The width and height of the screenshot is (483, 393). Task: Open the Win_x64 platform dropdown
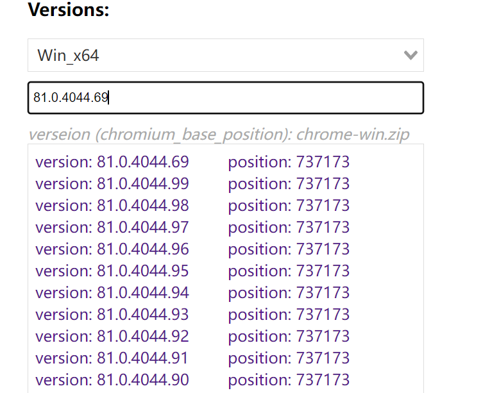click(x=225, y=55)
